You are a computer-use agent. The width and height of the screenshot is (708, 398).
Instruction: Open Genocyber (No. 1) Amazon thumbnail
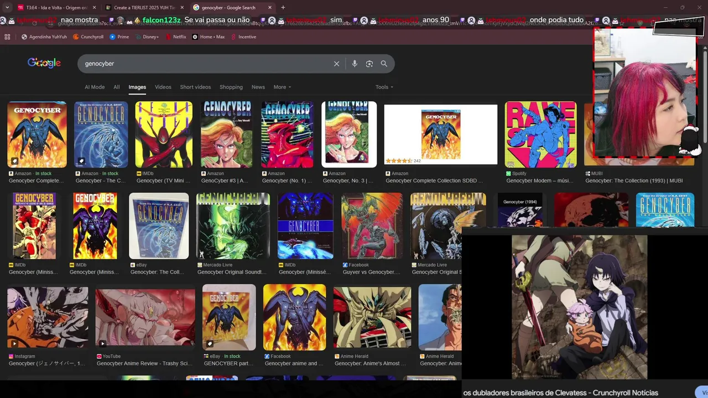pos(287,134)
